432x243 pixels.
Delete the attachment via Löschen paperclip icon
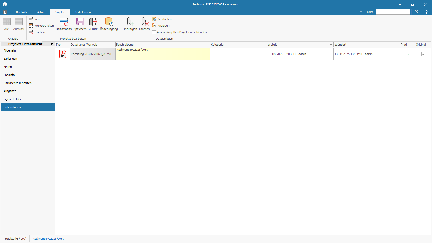(144, 22)
